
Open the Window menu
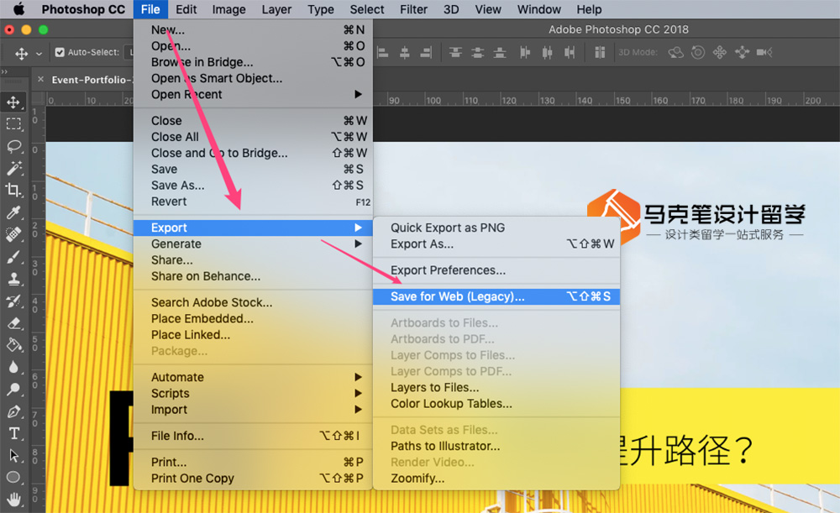pos(539,9)
